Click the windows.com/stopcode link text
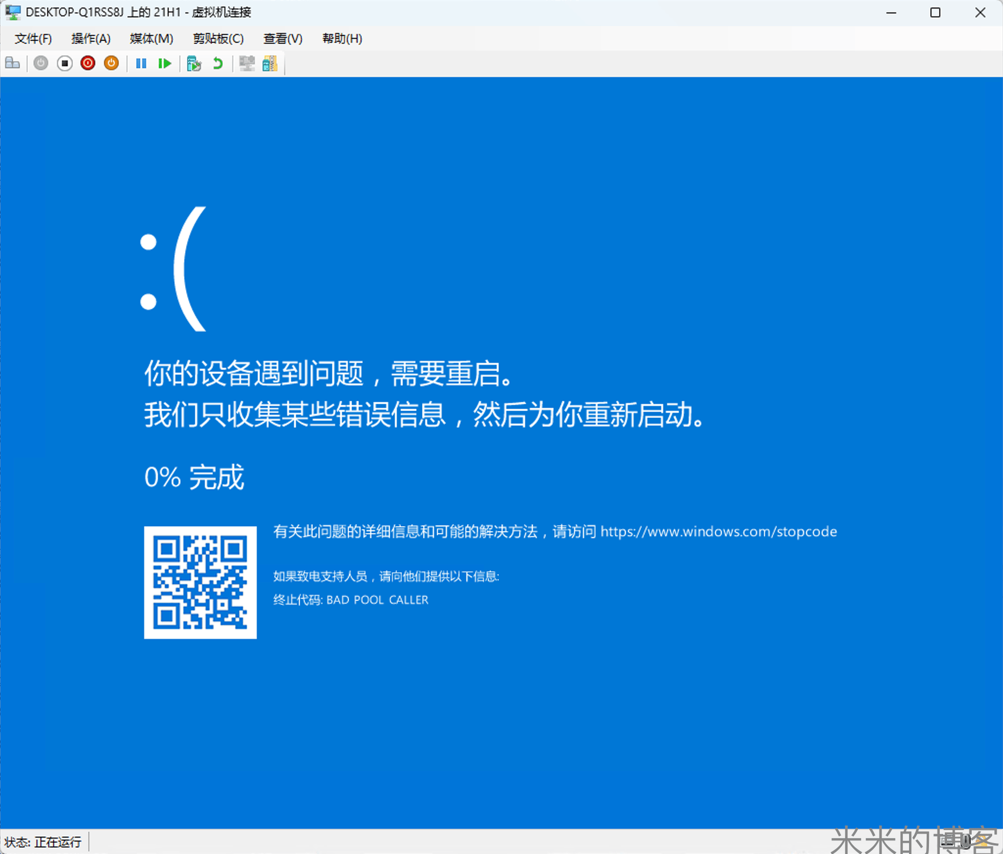 (x=718, y=532)
